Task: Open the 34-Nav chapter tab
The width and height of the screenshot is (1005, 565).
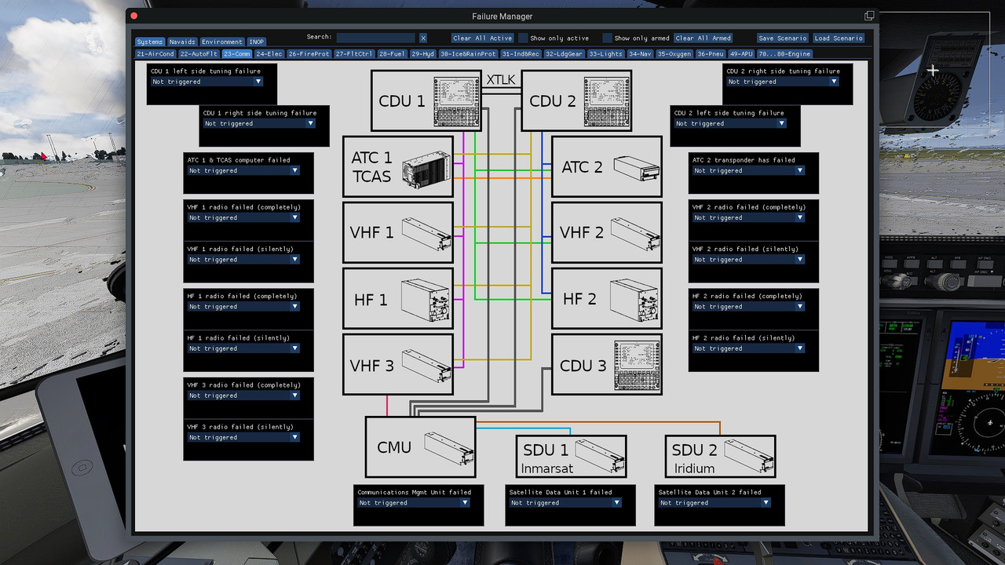Action: [x=640, y=54]
